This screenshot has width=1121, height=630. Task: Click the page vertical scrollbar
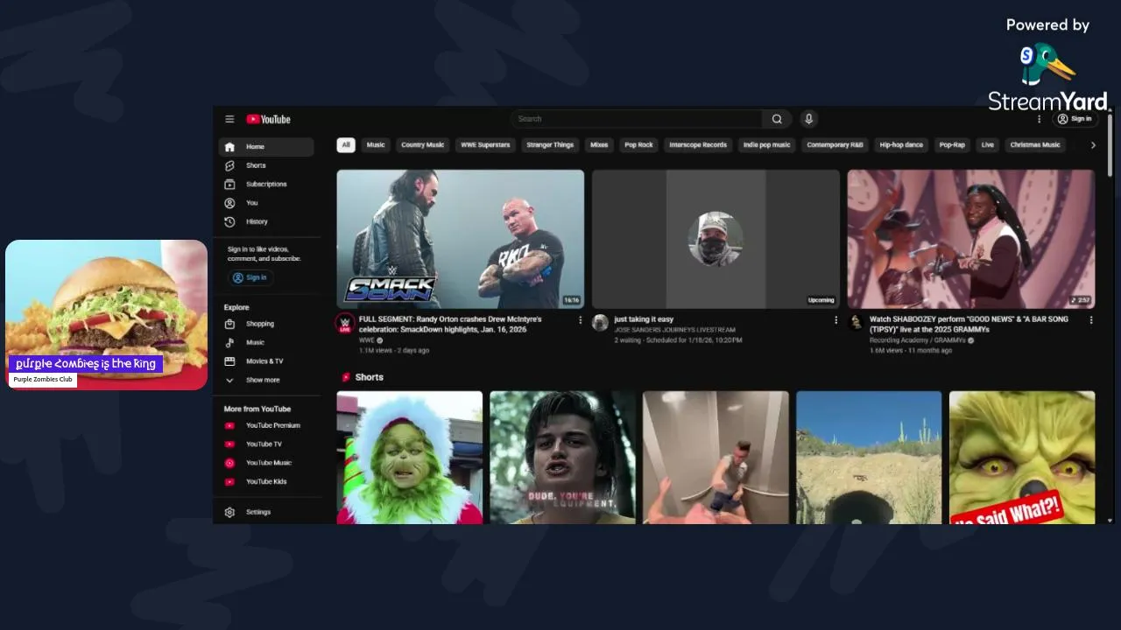click(1110, 144)
